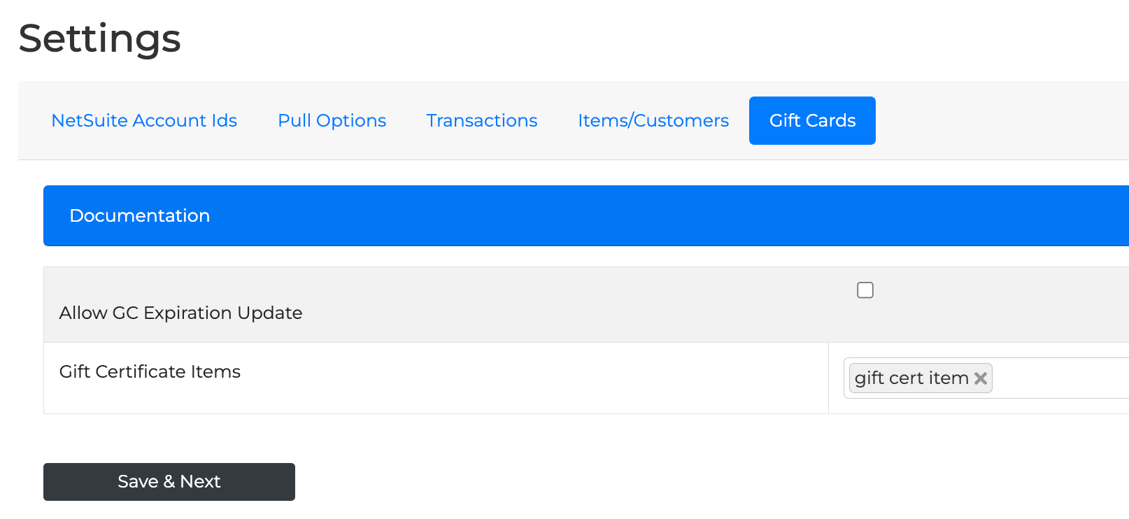Remove the gift cert item tag
The image size is (1129, 519).
(x=981, y=378)
